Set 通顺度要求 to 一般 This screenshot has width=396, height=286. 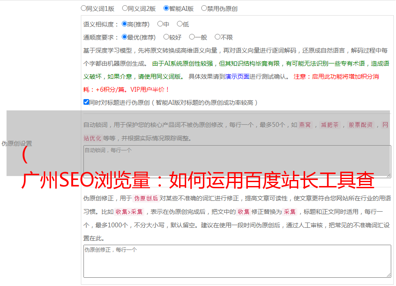192,37
